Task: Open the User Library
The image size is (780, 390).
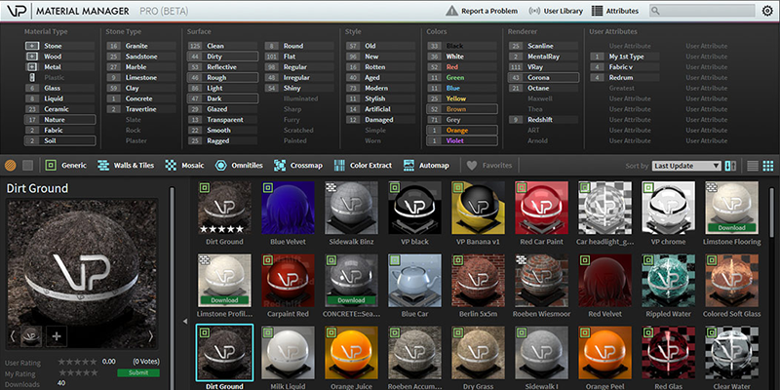Action: 555,11
